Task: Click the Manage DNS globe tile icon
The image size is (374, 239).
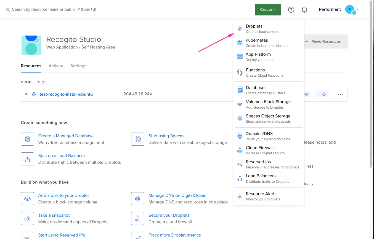Action: [x=137, y=198]
